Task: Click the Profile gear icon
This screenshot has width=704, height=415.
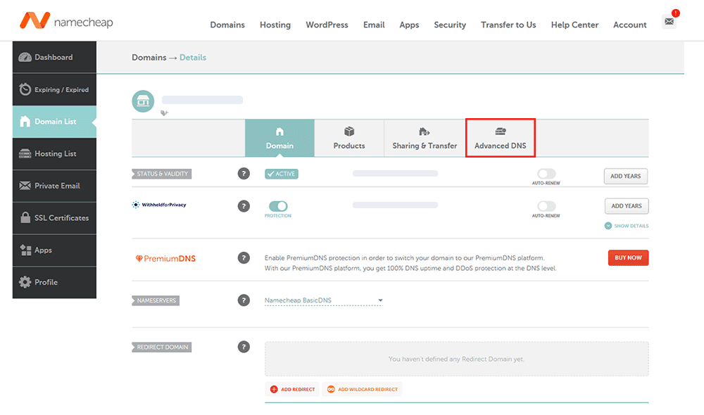Action: pyautogui.click(x=25, y=282)
